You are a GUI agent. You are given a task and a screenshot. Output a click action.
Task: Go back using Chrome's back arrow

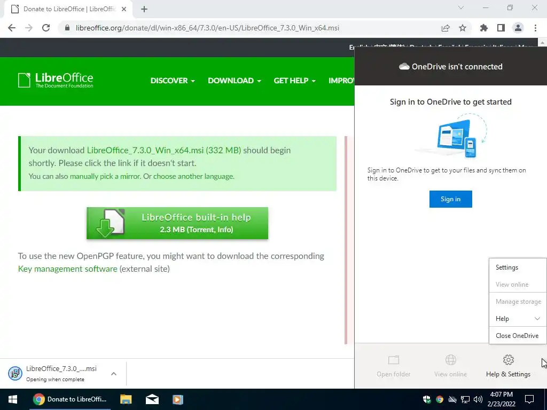click(12, 28)
